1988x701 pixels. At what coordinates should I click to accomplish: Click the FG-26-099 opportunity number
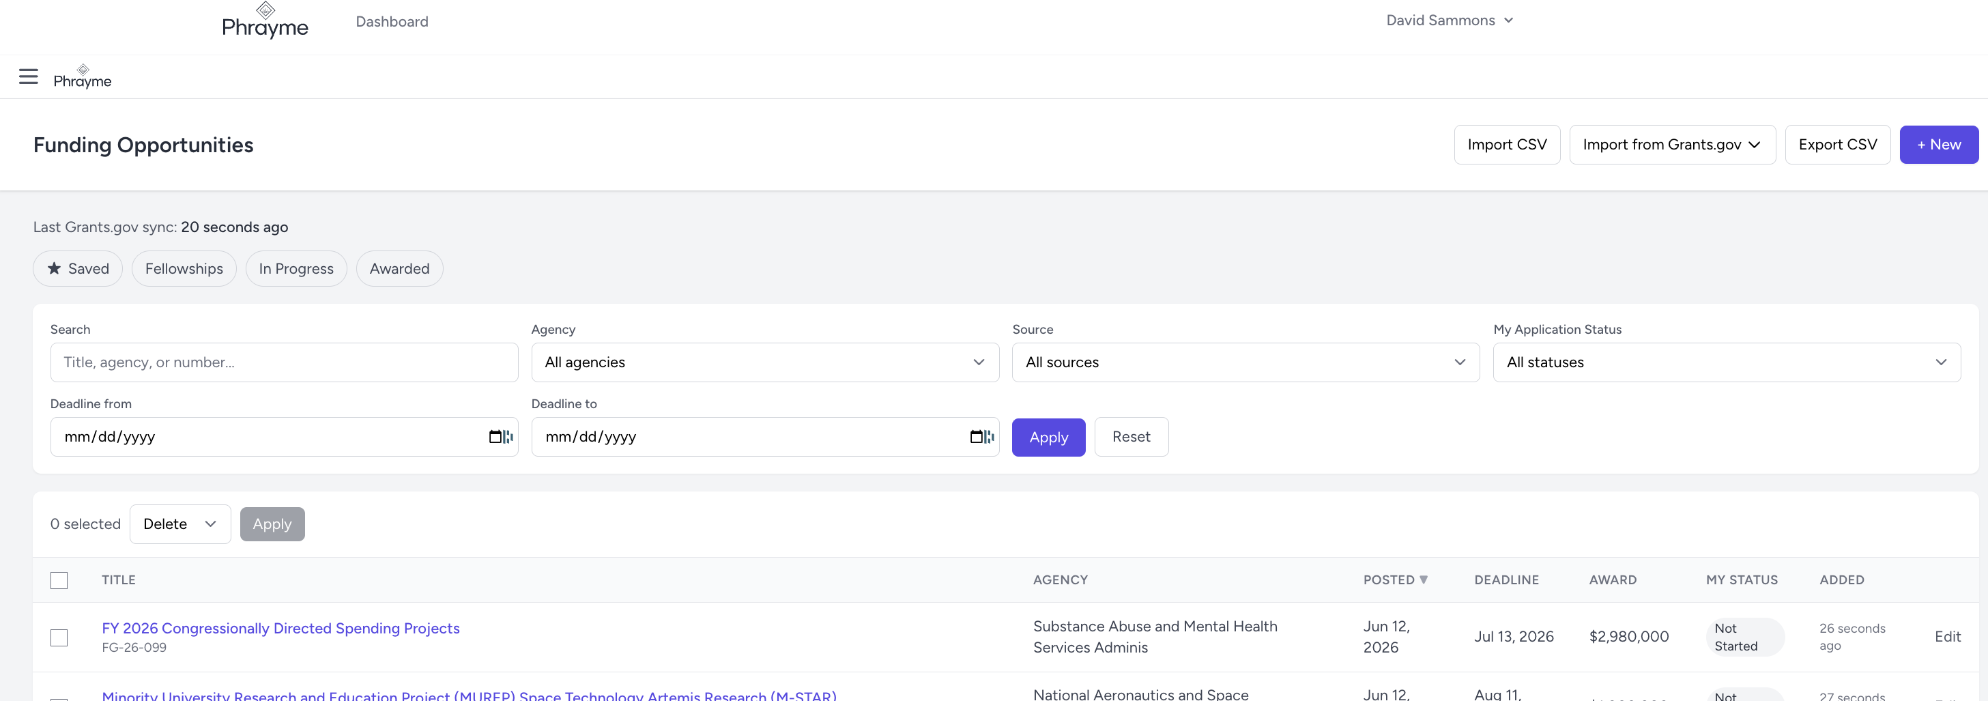click(x=134, y=648)
